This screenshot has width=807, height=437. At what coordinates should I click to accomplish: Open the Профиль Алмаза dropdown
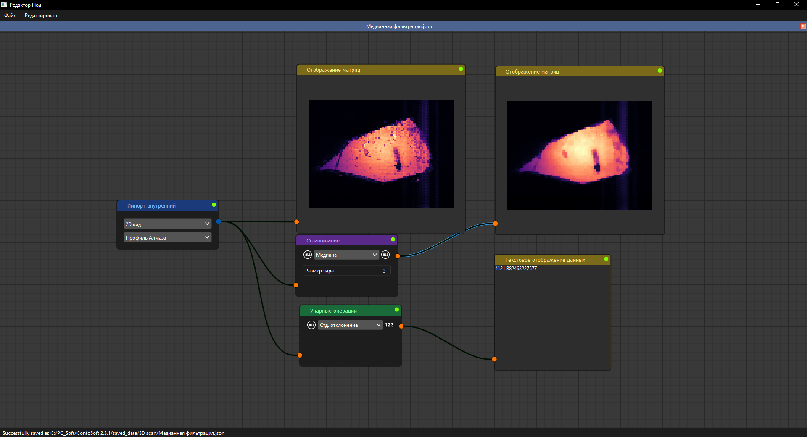click(168, 237)
